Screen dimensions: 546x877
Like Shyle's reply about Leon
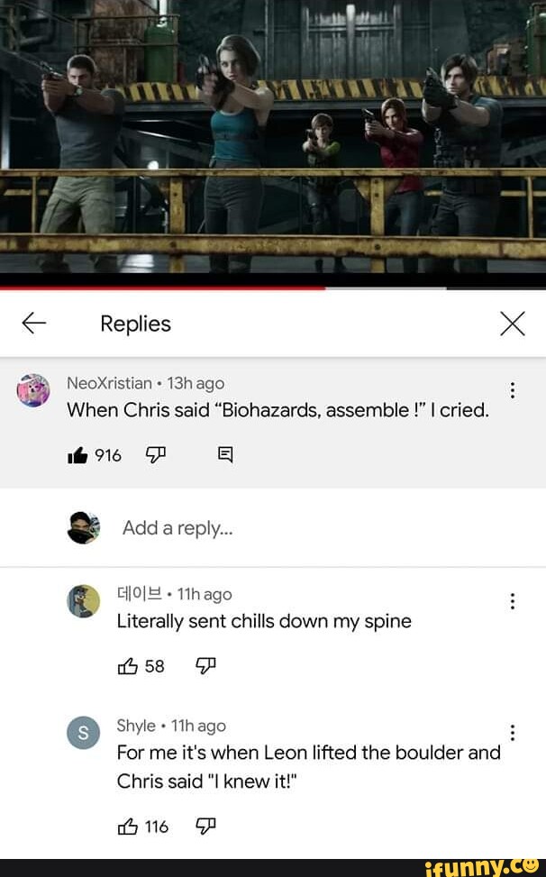[127, 827]
